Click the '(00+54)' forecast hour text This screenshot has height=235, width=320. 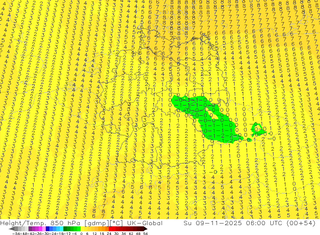pos(301,223)
